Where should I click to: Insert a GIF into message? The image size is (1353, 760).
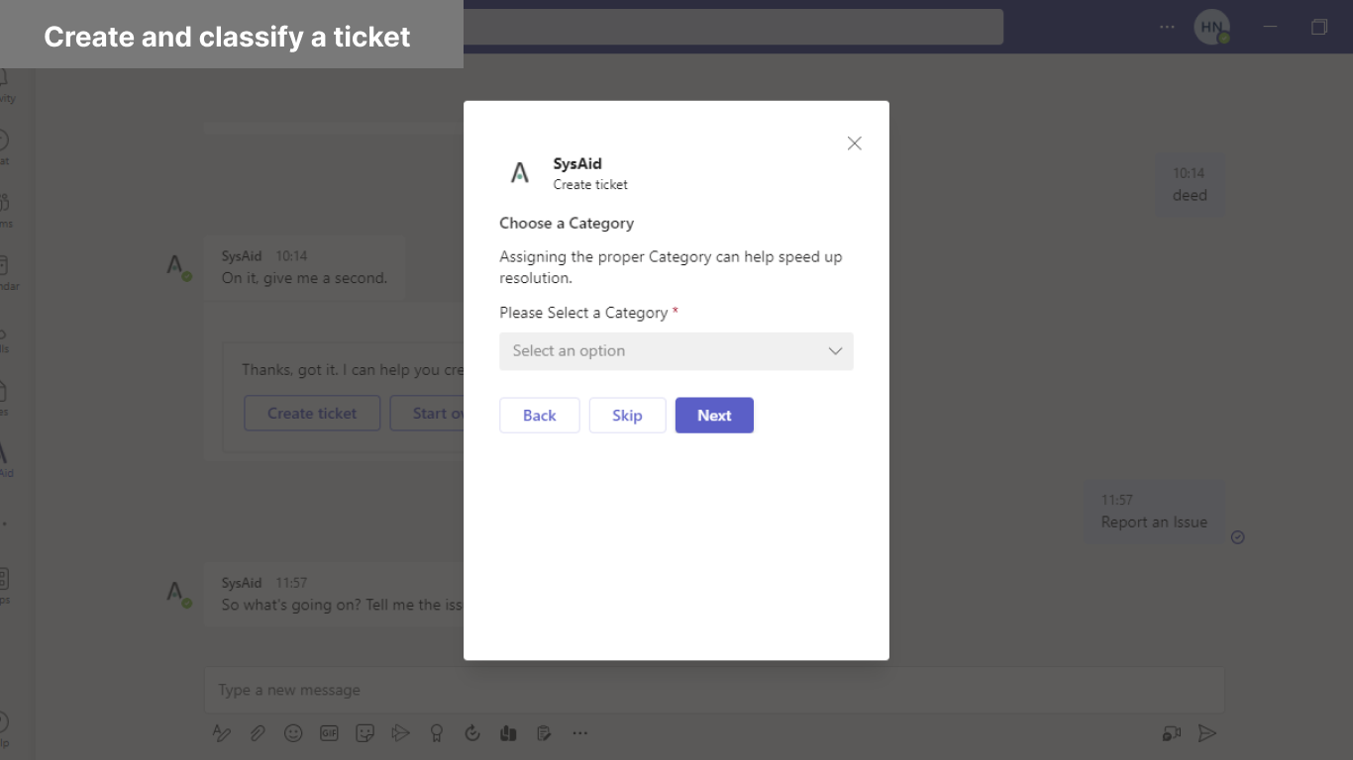coord(329,733)
